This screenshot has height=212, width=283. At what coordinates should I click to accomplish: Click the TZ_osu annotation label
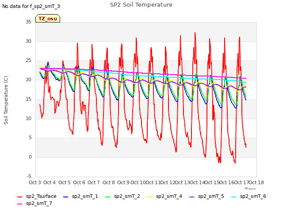(x=48, y=19)
